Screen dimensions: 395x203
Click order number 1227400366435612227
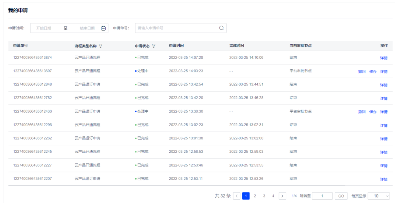(32, 165)
